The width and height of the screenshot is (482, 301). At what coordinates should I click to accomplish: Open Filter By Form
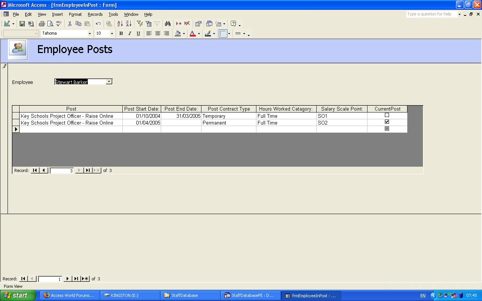point(148,24)
